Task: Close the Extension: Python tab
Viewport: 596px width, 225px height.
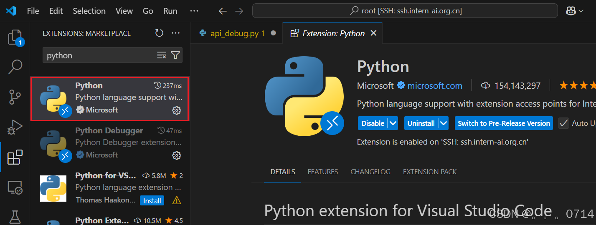Action: (373, 33)
